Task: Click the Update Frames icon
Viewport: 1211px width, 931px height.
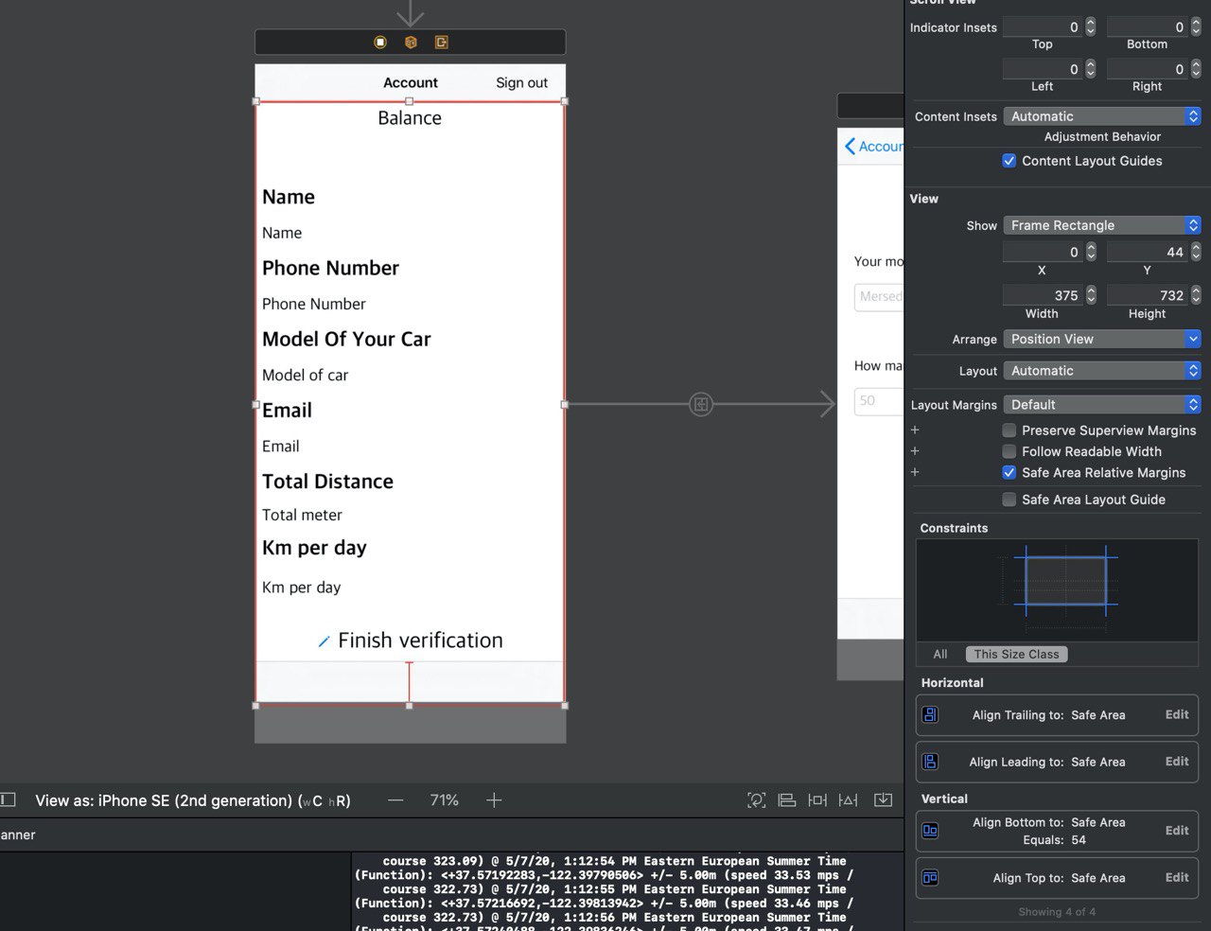Action: click(x=756, y=800)
